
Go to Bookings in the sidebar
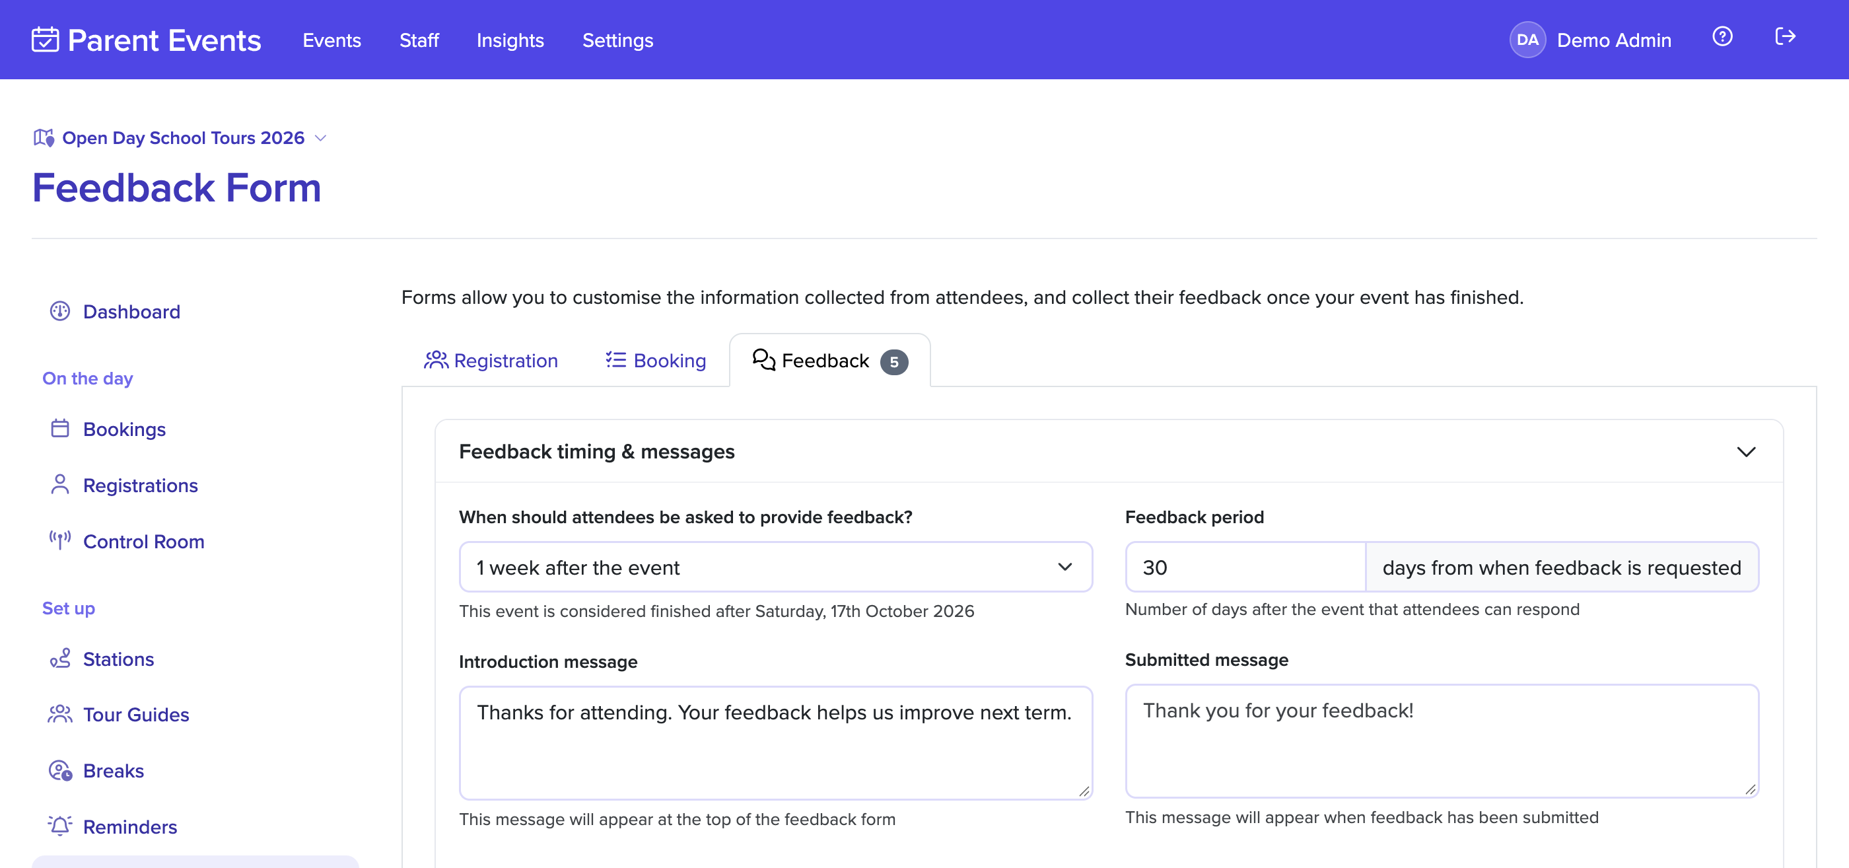coord(124,429)
